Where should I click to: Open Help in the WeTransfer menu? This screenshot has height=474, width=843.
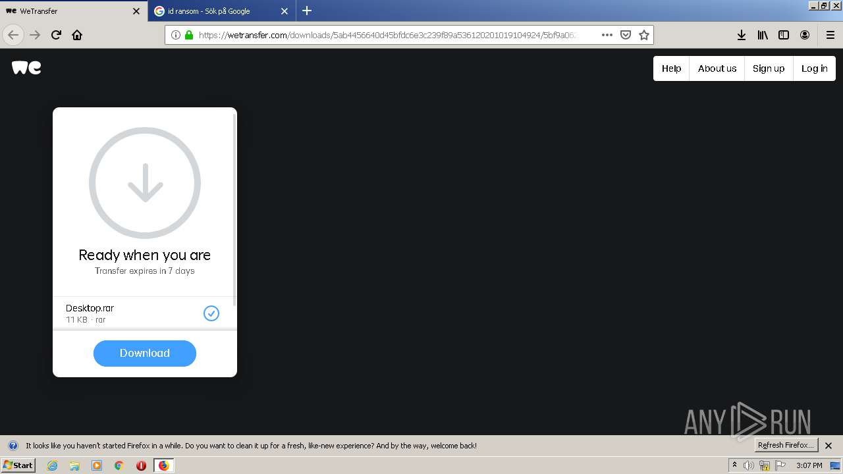pos(671,68)
